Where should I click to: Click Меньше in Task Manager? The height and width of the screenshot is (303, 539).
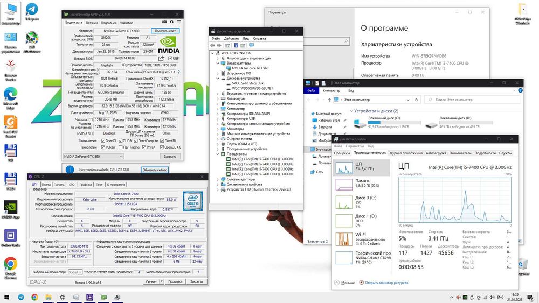tap(348, 283)
